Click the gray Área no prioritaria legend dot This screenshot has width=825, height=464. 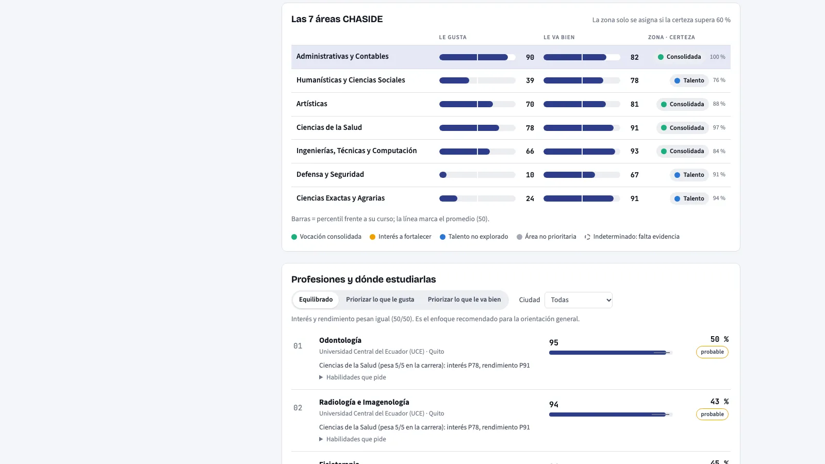click(519, 237)
